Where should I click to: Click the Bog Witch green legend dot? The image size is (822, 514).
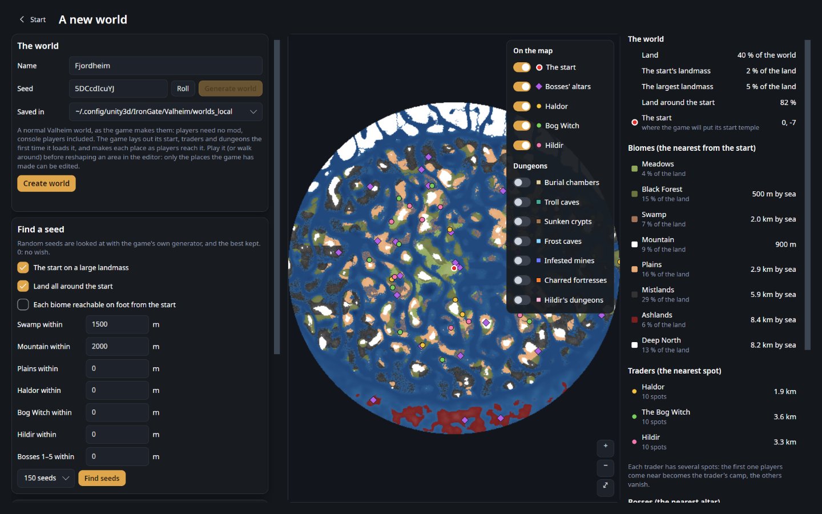click(539, 126)
